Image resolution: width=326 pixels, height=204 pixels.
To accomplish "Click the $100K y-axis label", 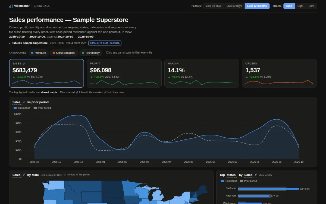I will [18, 114].
